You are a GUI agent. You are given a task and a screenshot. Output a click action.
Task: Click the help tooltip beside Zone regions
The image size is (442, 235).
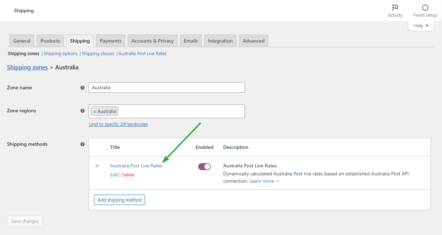click(82, 111)
